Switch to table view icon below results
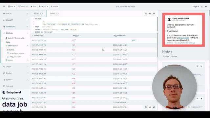 coord(146,107)
